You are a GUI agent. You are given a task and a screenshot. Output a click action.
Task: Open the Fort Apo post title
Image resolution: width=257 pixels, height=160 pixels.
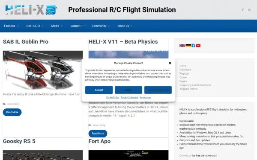point(99,141)
